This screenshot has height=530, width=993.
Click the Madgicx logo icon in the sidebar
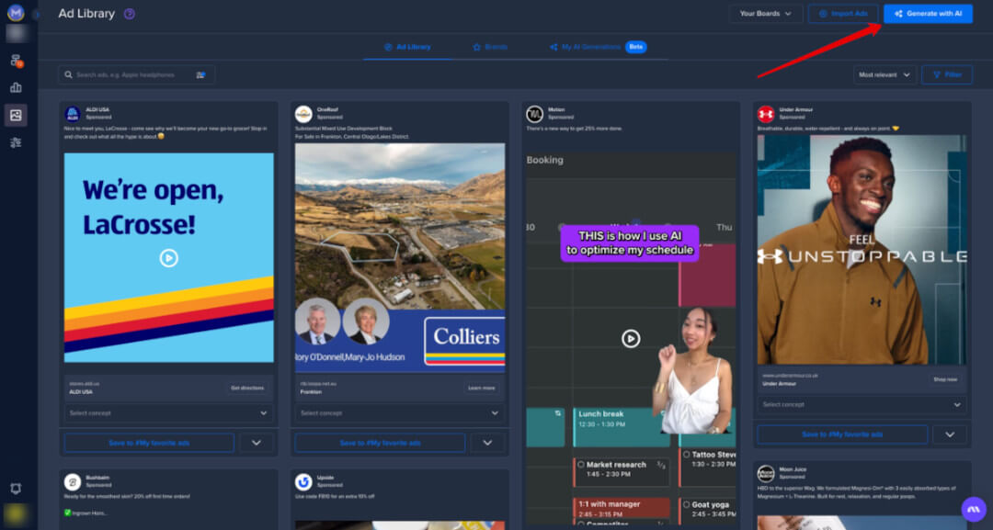[x=16, y=11]
